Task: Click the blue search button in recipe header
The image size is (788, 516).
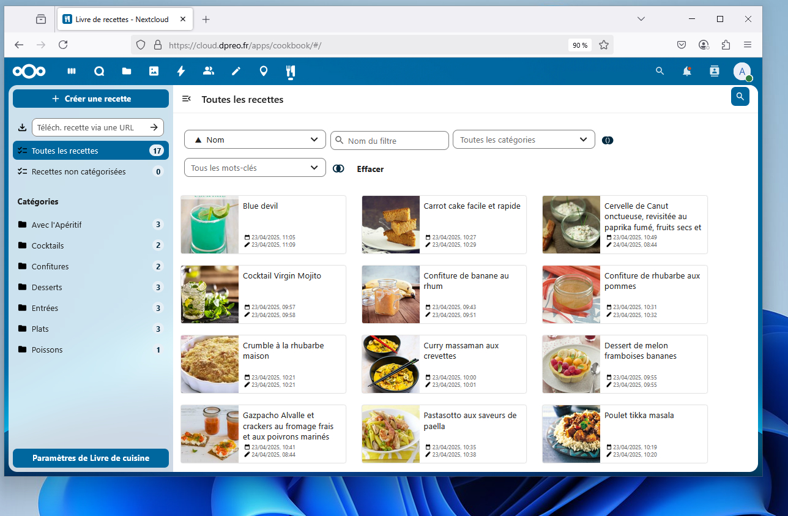Action: pos(740,97)
